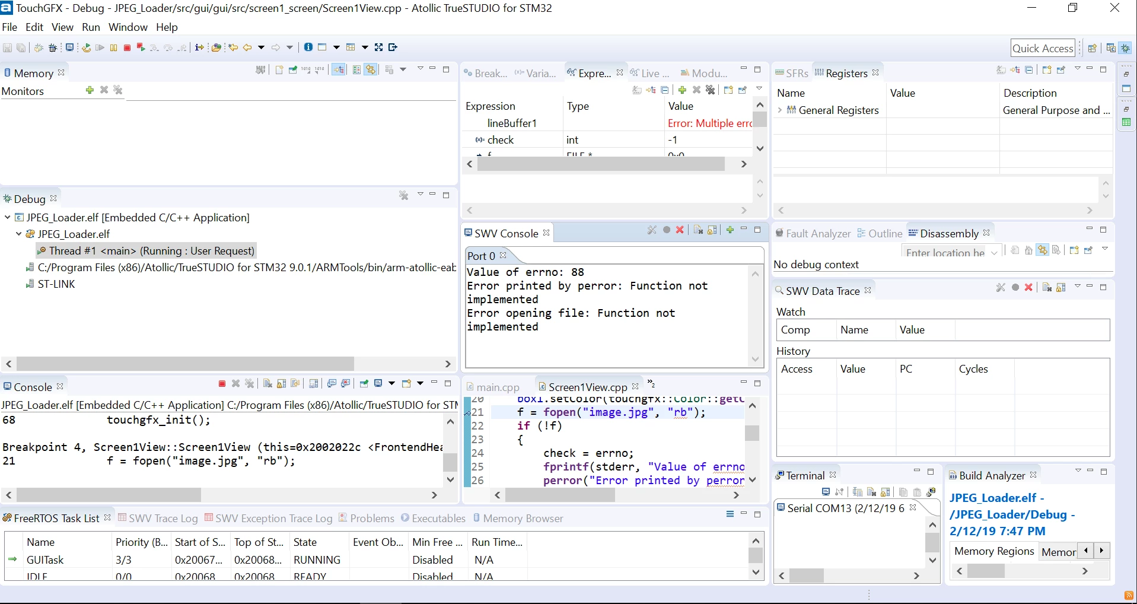
Task: Click the Suspend (pause) debug icon
Action: 113,47
